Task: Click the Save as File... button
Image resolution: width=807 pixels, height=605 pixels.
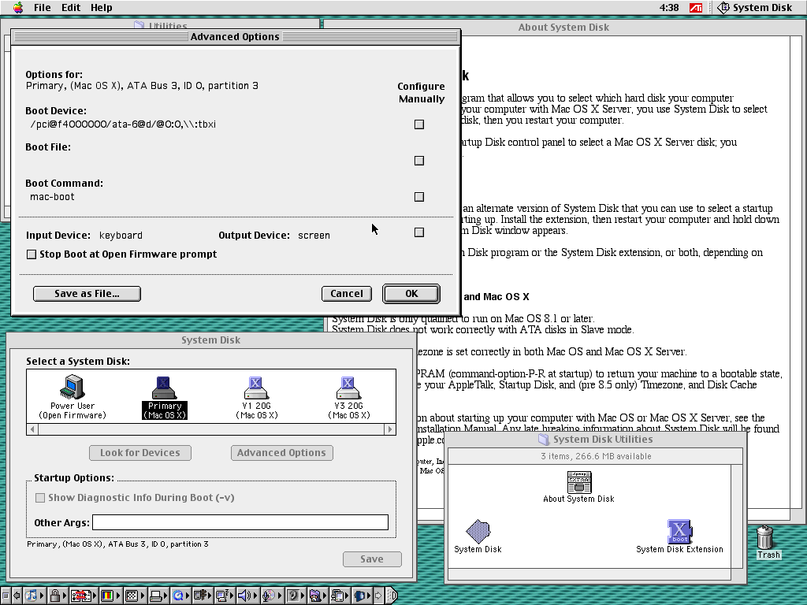Action: [87, 294]
